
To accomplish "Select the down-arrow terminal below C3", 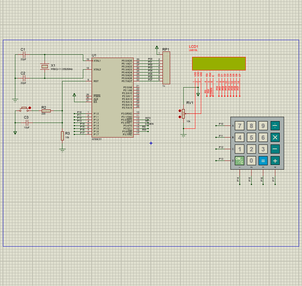I will click(x=15, y=133).
